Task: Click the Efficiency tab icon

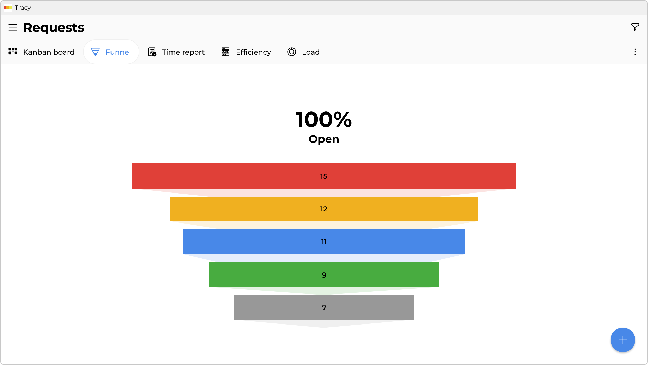Action: [x=226, y=52]
